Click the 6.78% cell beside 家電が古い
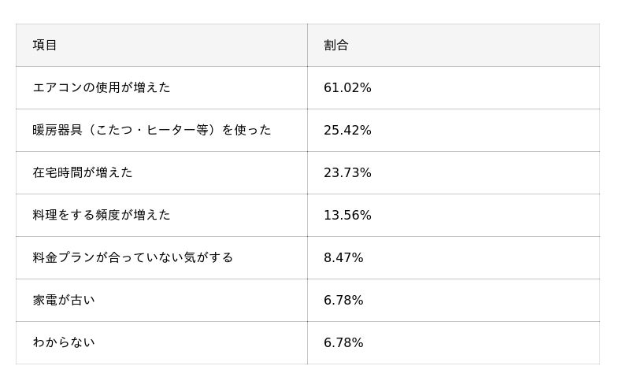The image size is (630, 388). (343, 301)
